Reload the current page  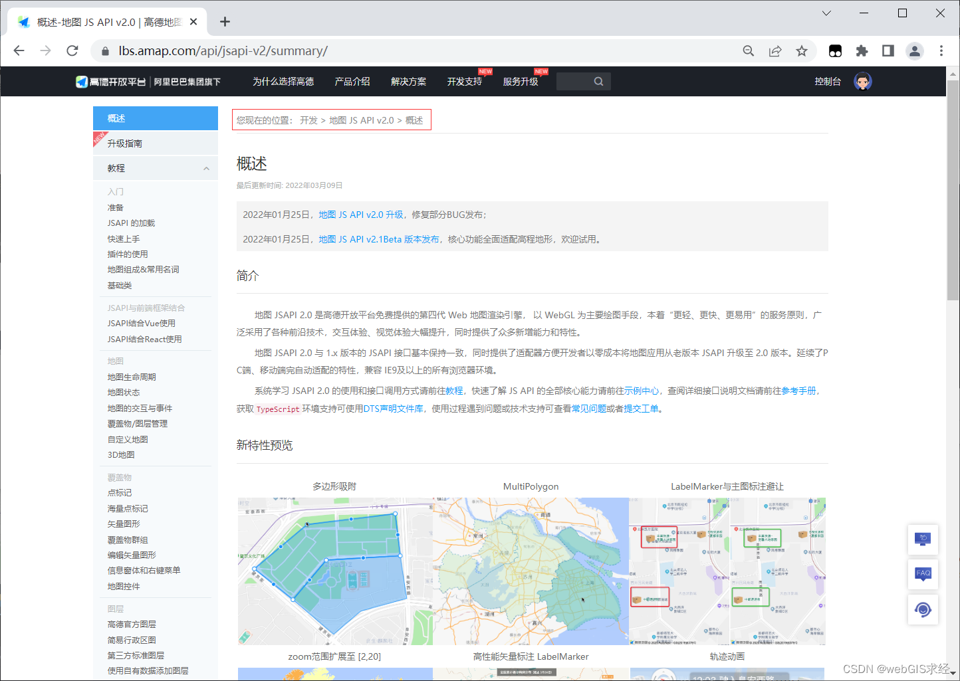(72, 50)
